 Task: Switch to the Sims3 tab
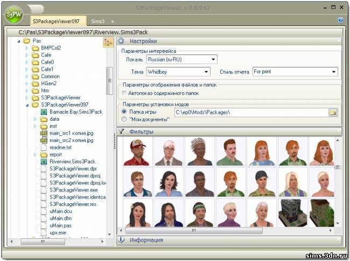click(97, 20)
